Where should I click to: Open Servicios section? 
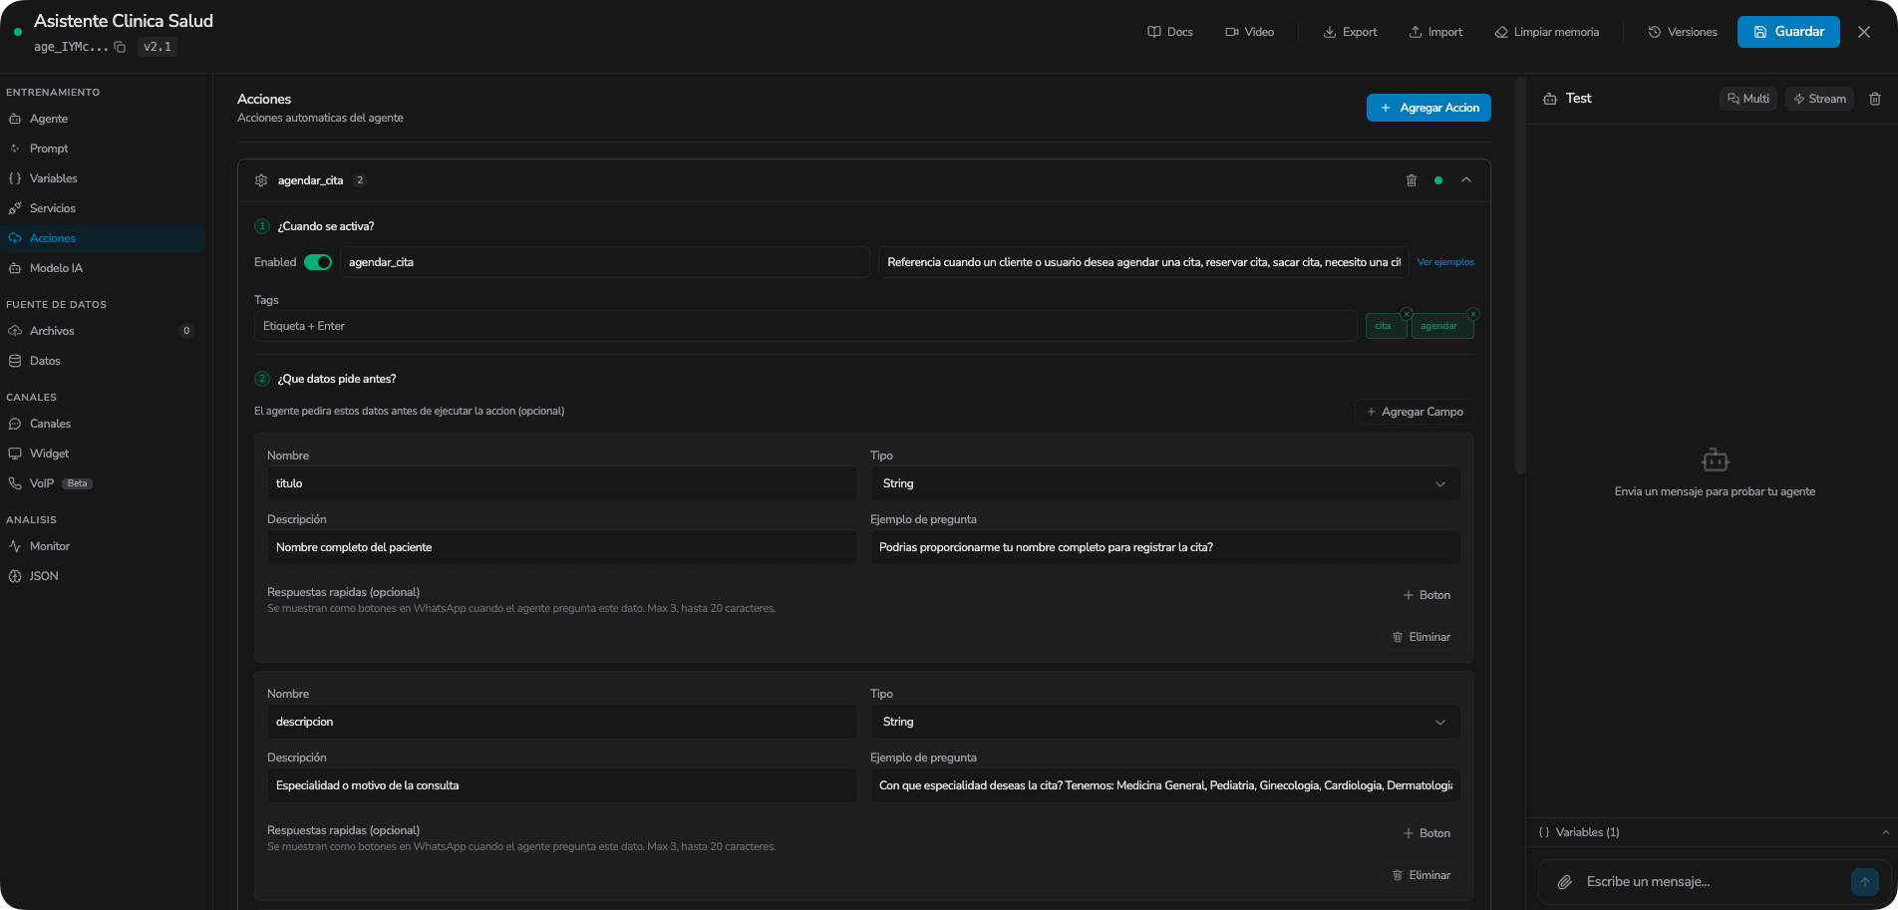click(x=104, y=208)
